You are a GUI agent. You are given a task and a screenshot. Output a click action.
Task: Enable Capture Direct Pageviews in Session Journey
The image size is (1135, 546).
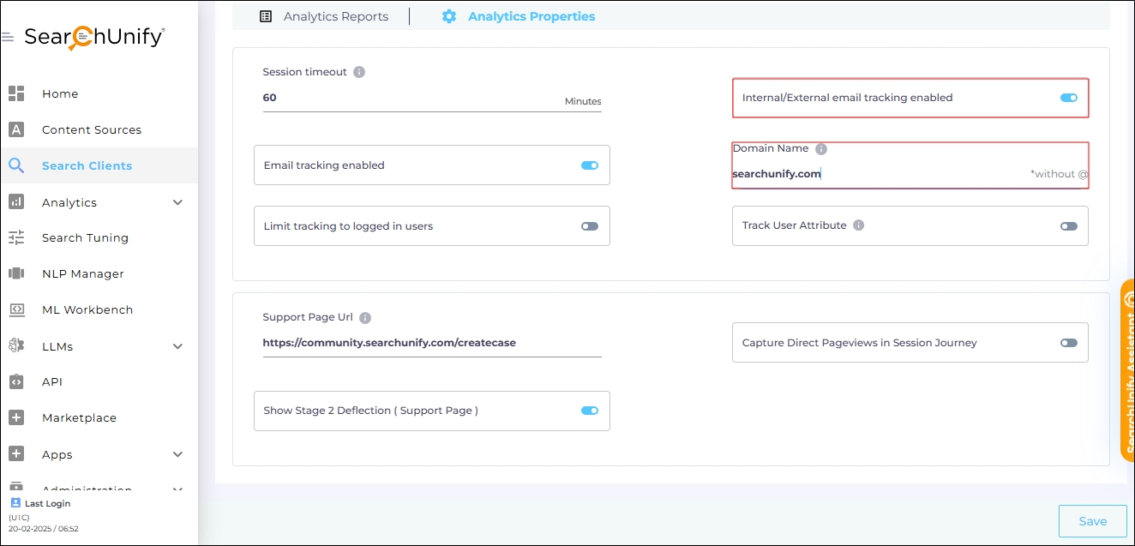[1068, 343]
